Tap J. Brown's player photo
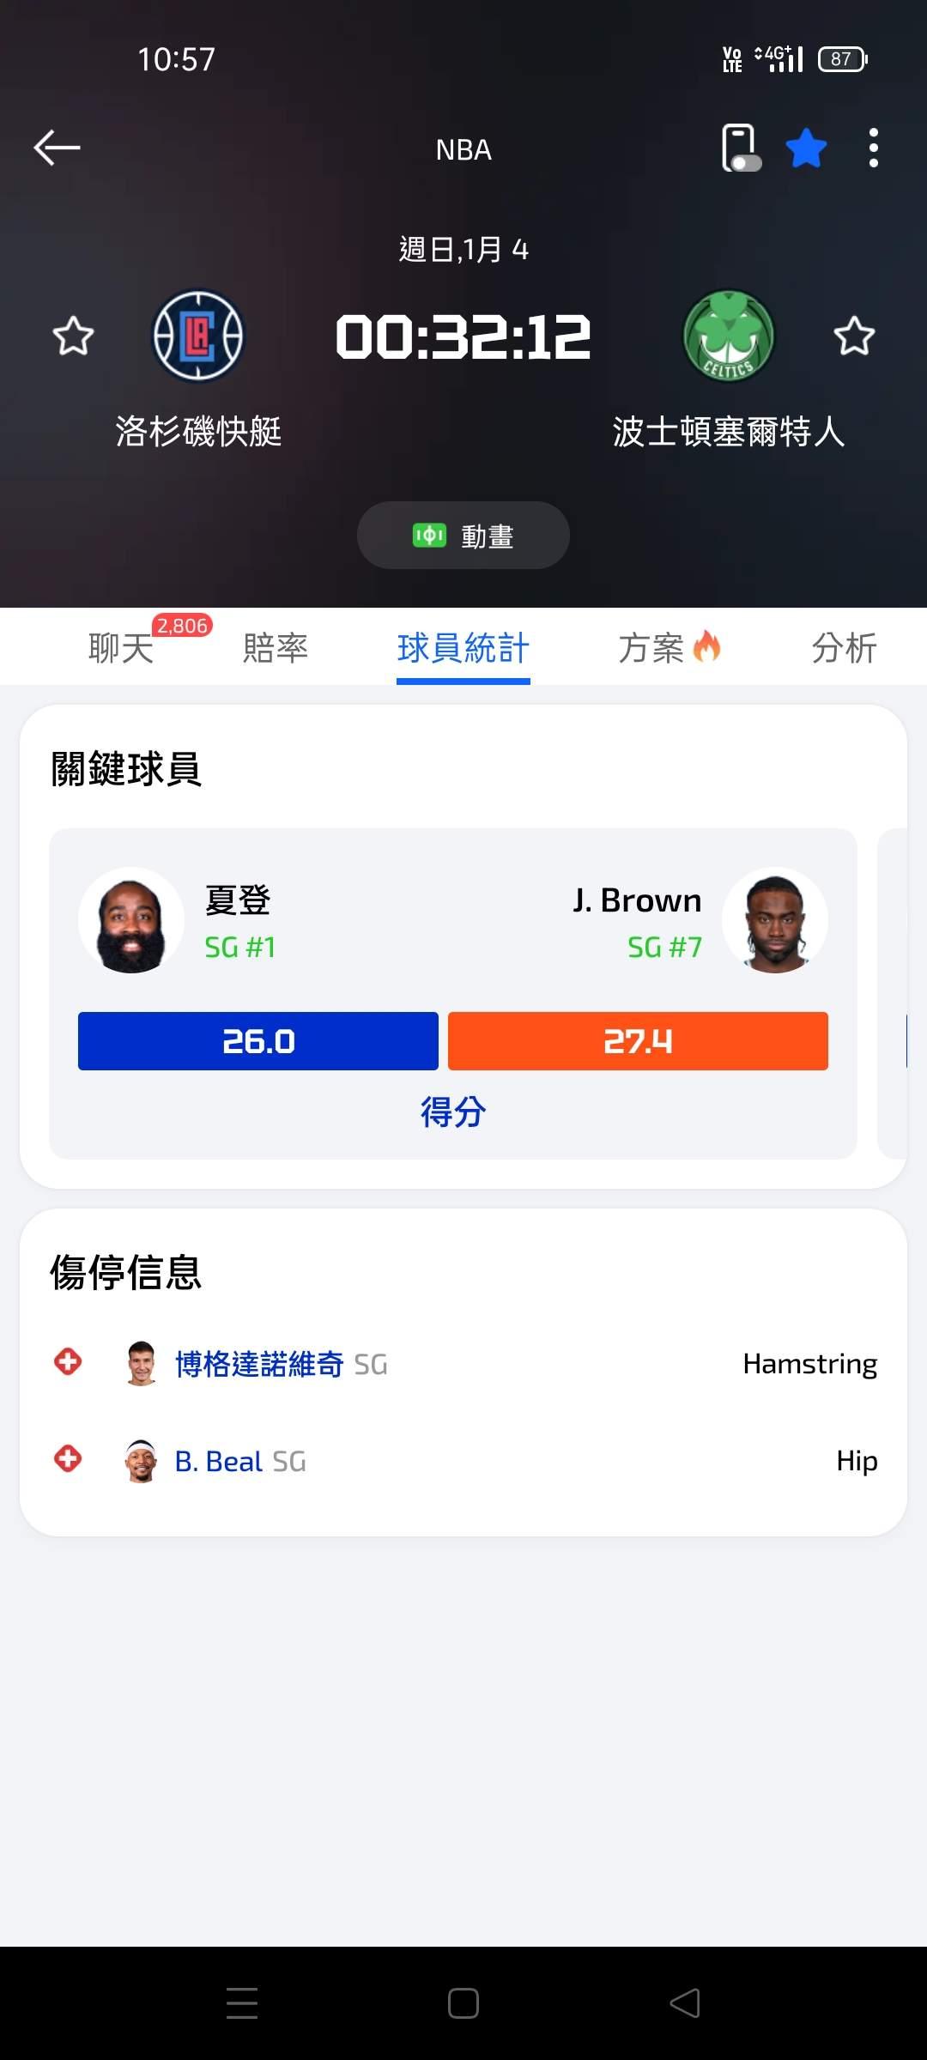 775,920
